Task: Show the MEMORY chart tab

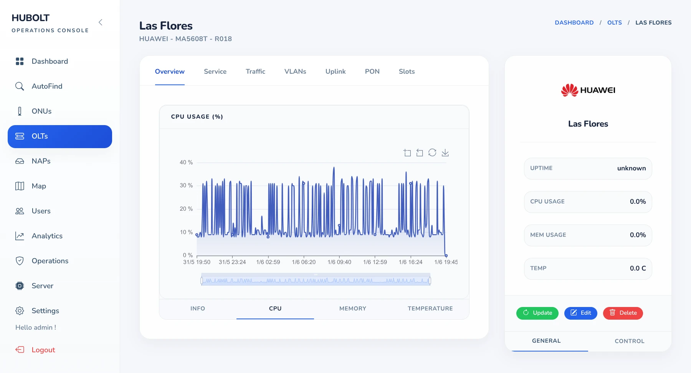Action: (353, 309)
